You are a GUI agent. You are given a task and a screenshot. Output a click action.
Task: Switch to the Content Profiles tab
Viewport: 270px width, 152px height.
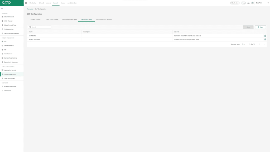pyautogui.click(x=35, y=19)
